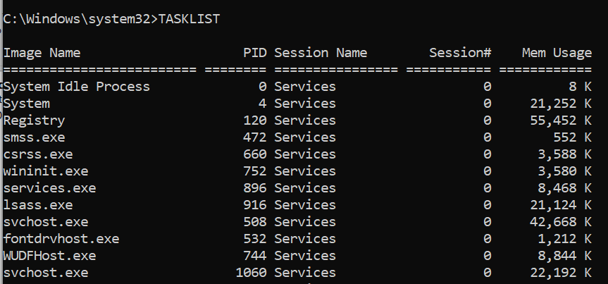
Task: Click PID 1060 of svchost.exe
Action: click(x=251, y=273)
